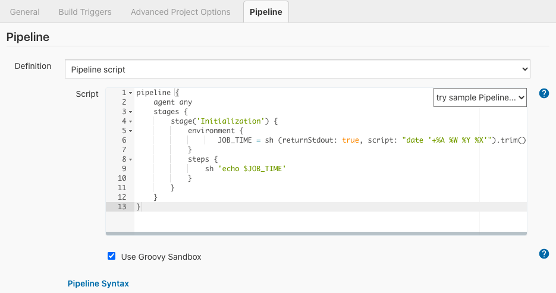Open the Build Triggers tab

coord(85,12)
